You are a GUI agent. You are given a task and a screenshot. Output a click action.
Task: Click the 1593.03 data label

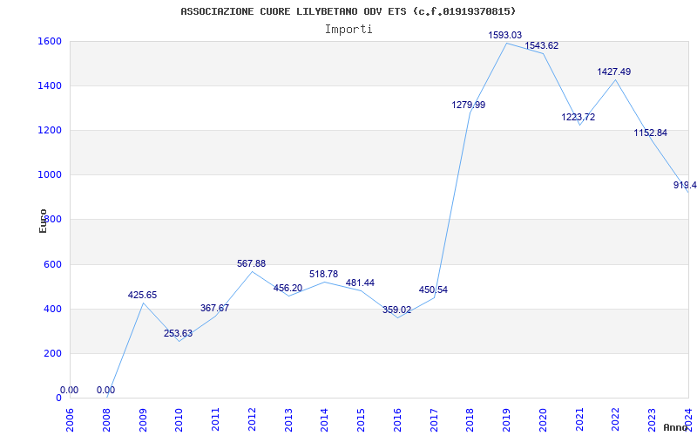coord(505,35)
